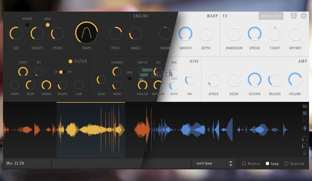The width and height of the screenshot is (312, 181).
Task: Click the SP/DST knob
Action: click(x=58, y=34)
